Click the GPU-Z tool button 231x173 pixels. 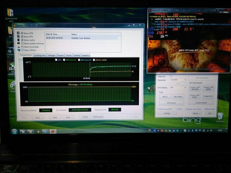click(165, 97)
